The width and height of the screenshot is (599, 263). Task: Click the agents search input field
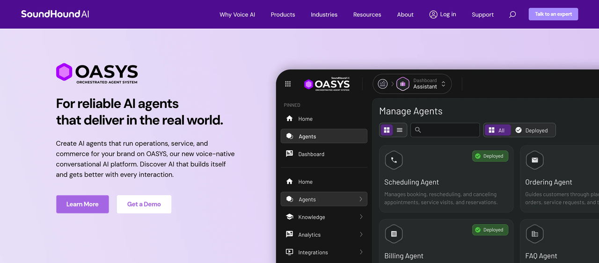(445, 130)
